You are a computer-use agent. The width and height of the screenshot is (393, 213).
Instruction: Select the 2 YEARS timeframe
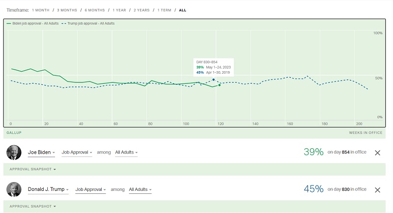(141, 10)
